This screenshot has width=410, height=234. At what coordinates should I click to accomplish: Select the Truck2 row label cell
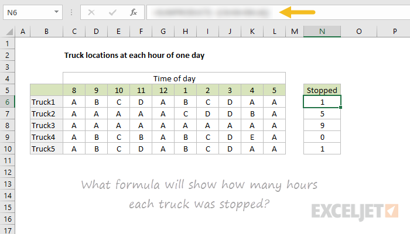(x=46, y=113)
